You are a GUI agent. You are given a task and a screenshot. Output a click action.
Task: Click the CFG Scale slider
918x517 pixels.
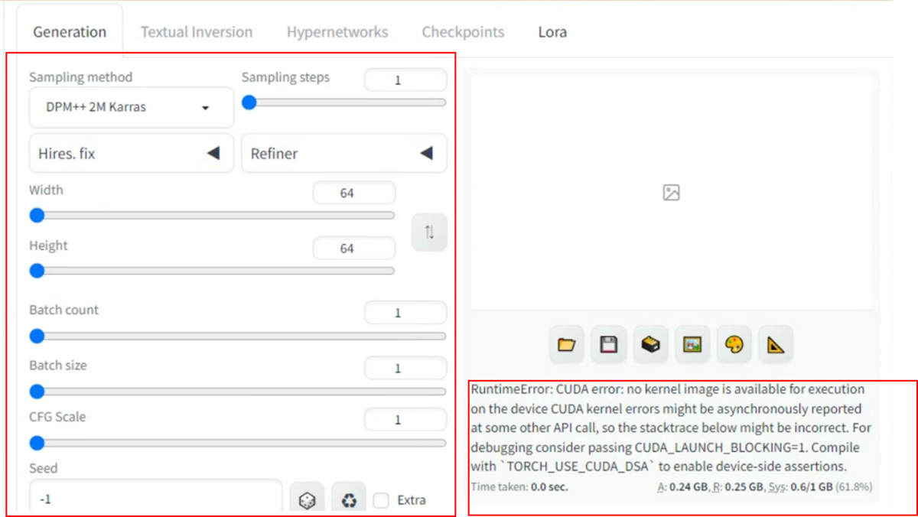[237, 443]
